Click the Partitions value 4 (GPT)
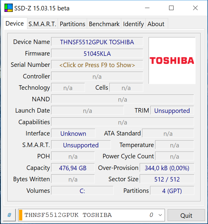Image resolution: width=208 pixels, height=224 pixels. point(172,190)
